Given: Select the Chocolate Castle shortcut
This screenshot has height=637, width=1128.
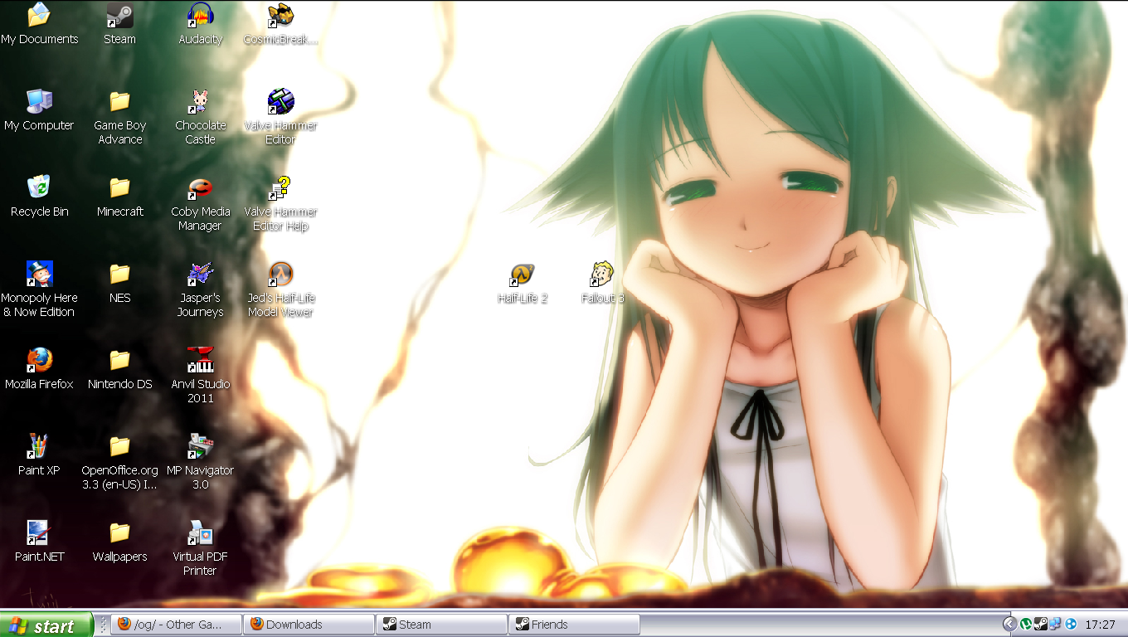Looking at the screenshot, I should (200, 117).
